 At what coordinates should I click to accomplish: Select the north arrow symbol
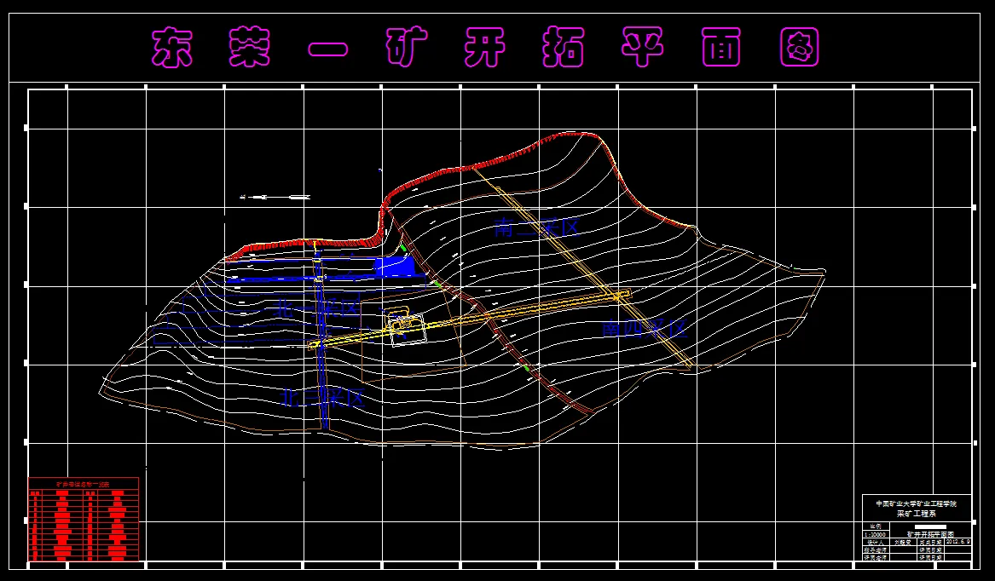(x=275, y=198)
